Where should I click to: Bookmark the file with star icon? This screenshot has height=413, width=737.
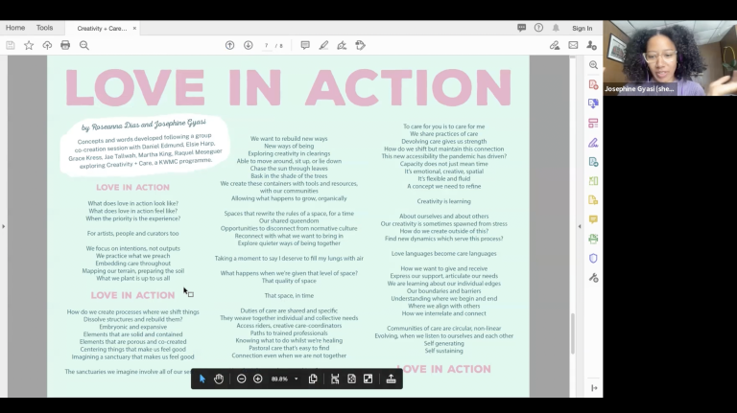pyautogui.click(x=29, y=45)
